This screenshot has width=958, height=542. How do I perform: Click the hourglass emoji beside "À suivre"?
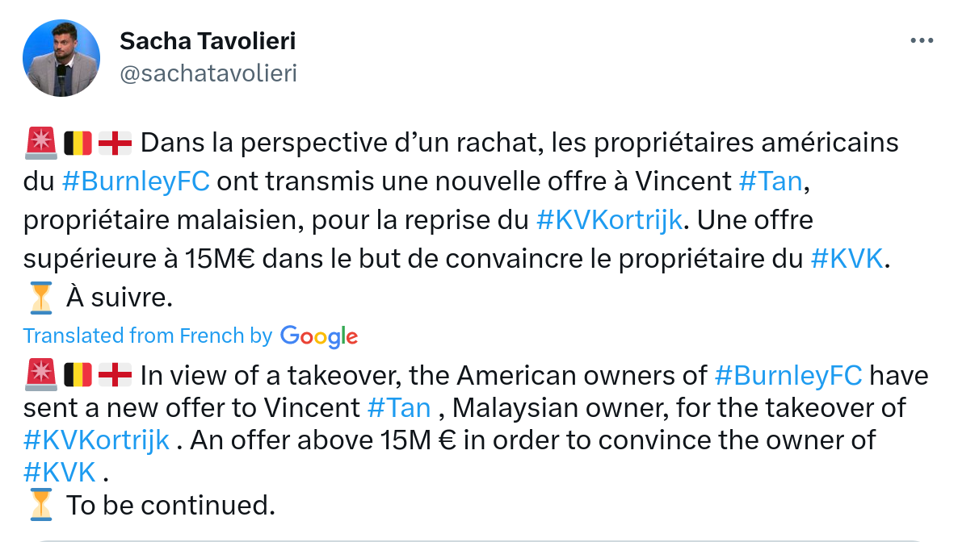coord(40,298)
